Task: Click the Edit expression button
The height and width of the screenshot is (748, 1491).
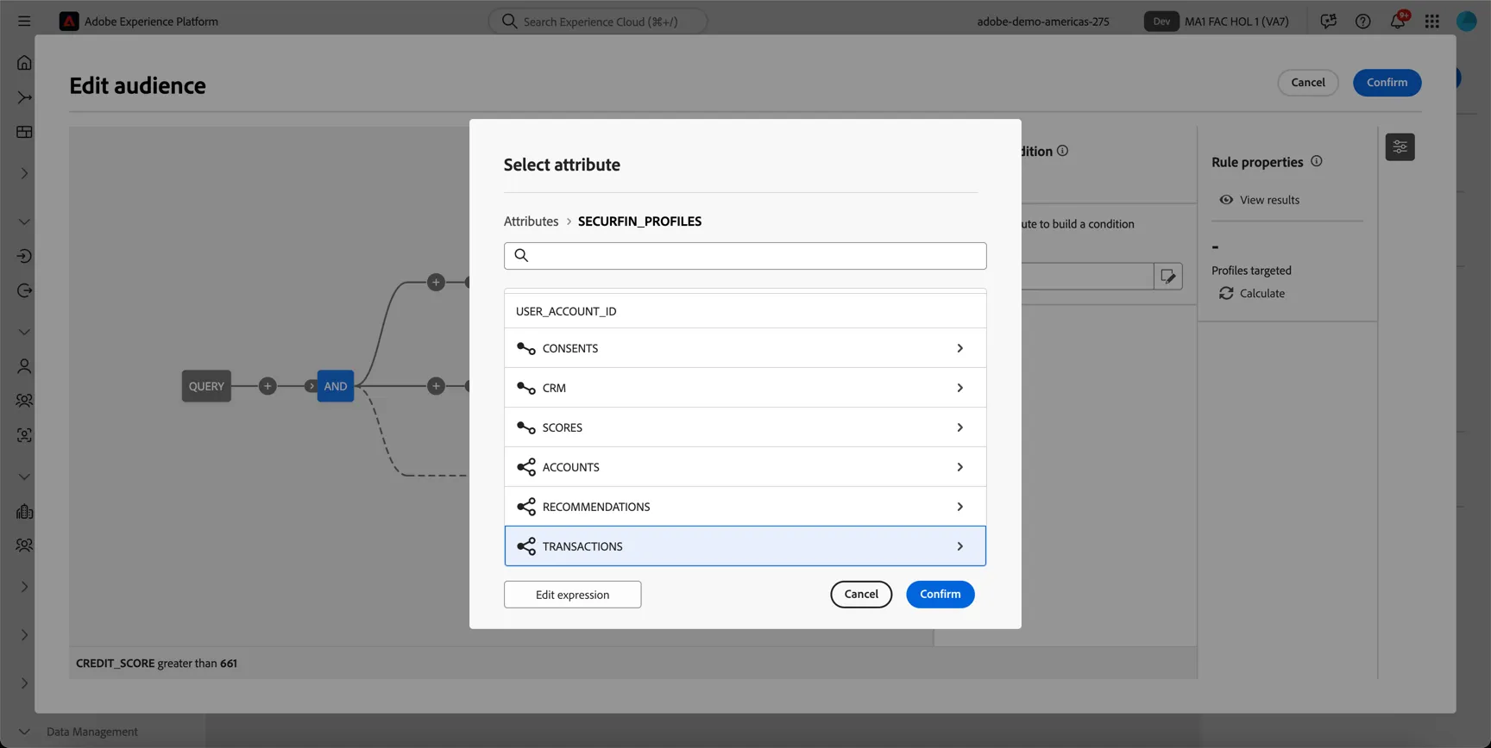Action: [572, 595]
